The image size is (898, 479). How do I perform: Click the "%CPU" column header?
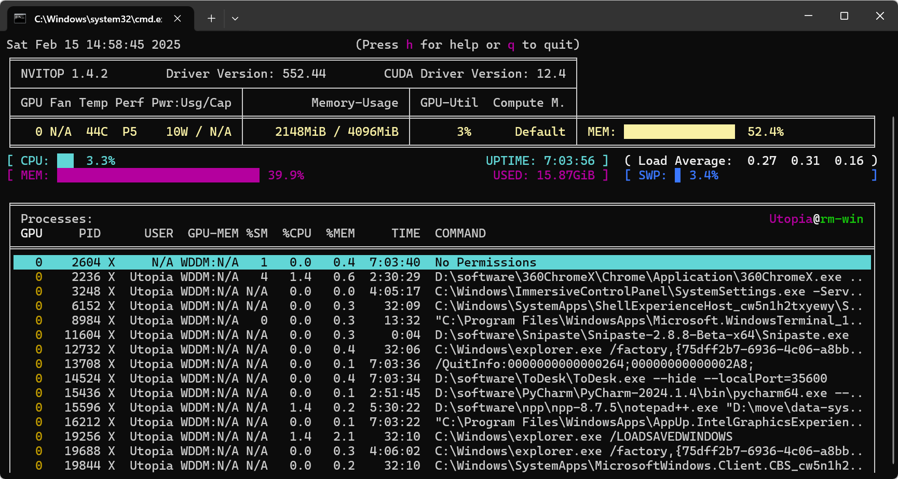click(x=297, y=233)
